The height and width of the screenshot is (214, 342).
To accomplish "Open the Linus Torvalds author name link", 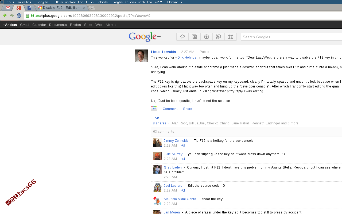I will pyautogui.click(x=164, y=52).
